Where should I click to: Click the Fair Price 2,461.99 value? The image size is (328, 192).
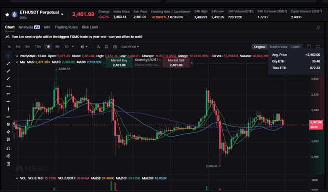point(140,17)
